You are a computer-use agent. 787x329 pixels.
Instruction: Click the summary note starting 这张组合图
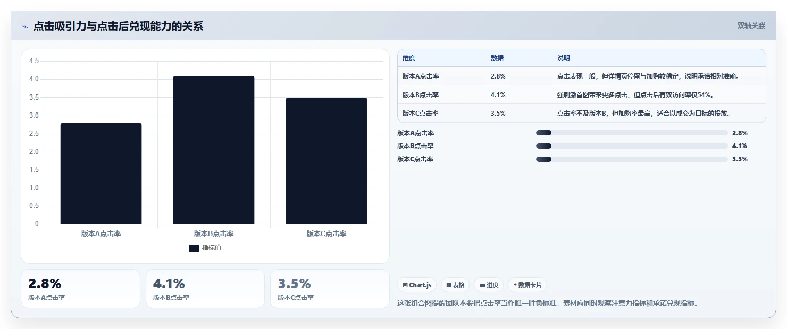point(547,304)
